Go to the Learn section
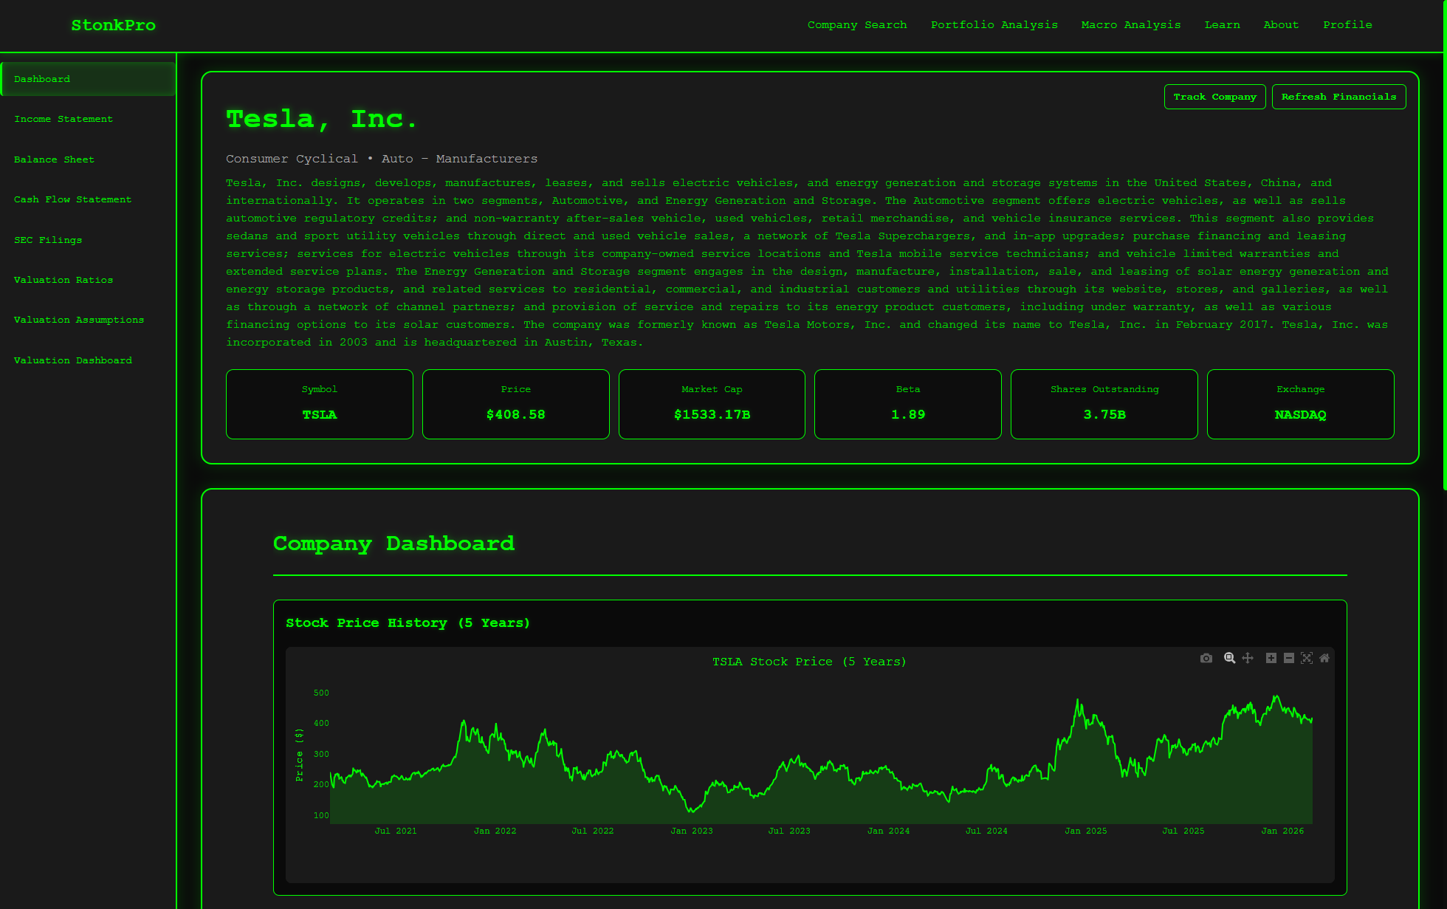The image size is (1447, 909). click(1223, 24)
